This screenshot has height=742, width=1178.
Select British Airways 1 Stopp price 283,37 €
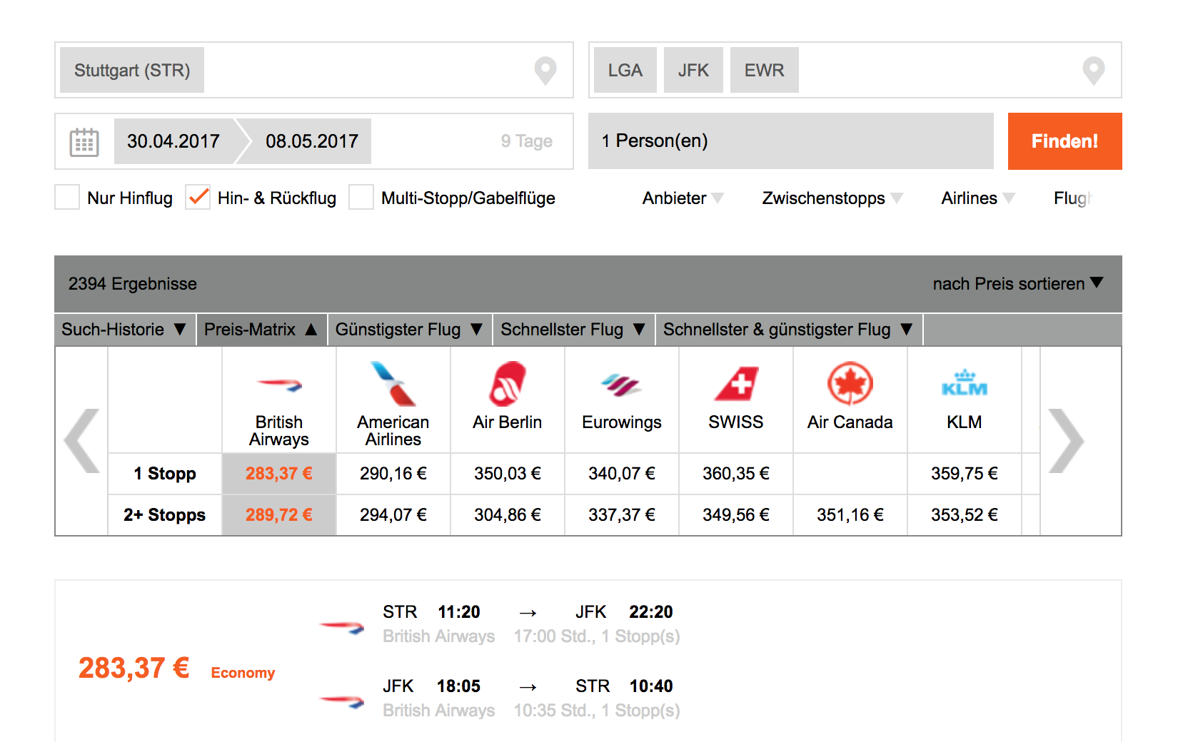click(279, 474)
